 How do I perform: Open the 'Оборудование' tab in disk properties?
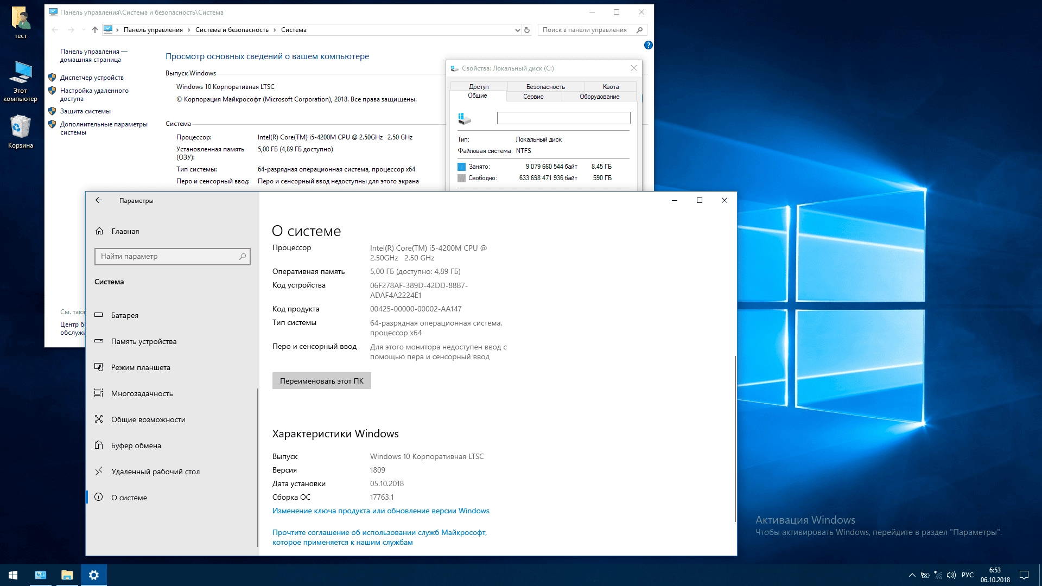coord(599,97)
